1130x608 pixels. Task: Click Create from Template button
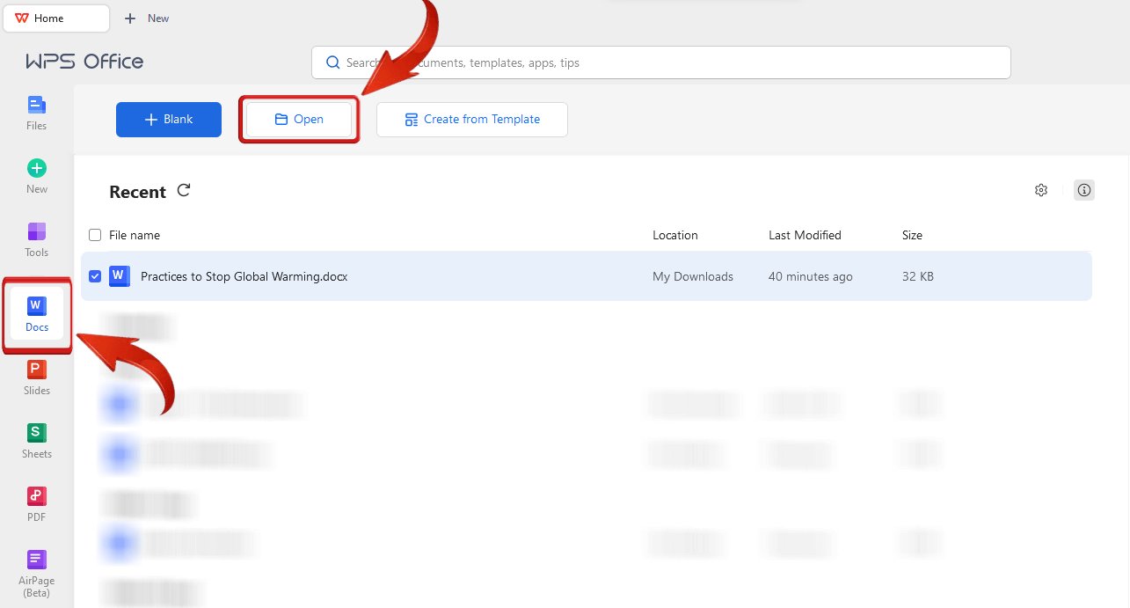pyautogui.click(x=472, y=120)
